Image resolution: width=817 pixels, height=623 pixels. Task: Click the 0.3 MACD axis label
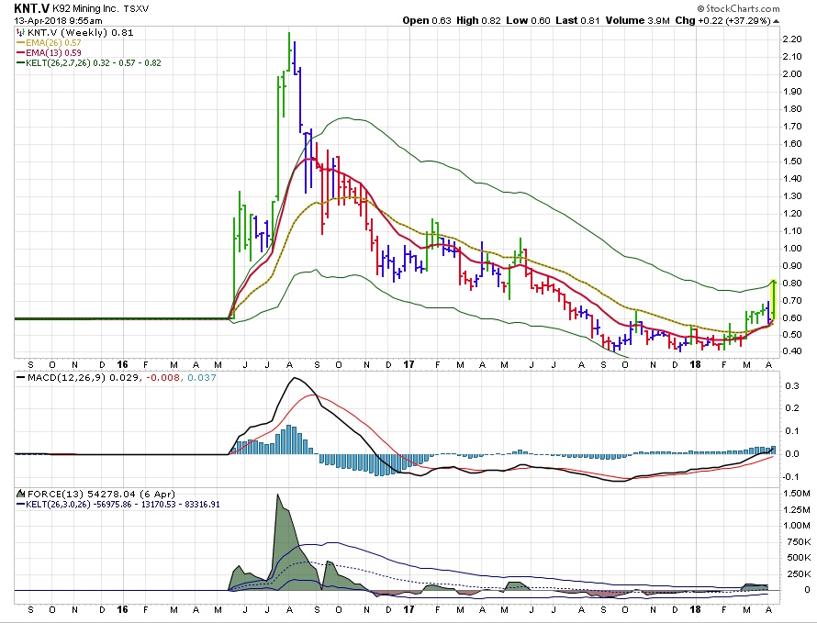point(792,386)
